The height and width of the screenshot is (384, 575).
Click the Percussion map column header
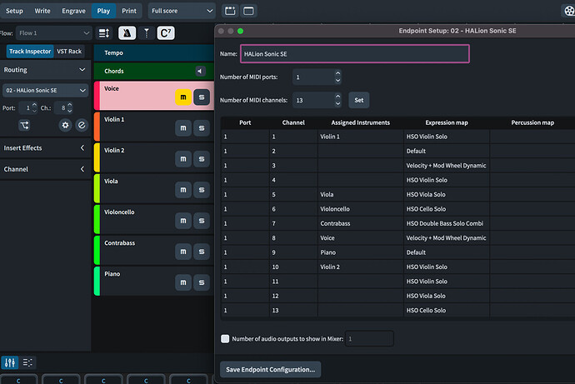532,122
